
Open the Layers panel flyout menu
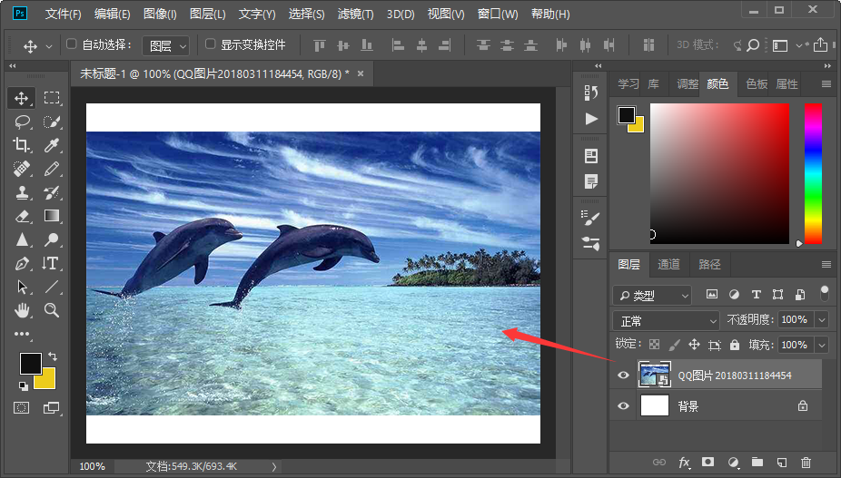coord(826,264)
